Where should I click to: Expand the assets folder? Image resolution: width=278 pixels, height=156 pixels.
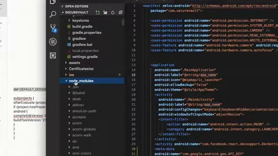click(66, 63)
